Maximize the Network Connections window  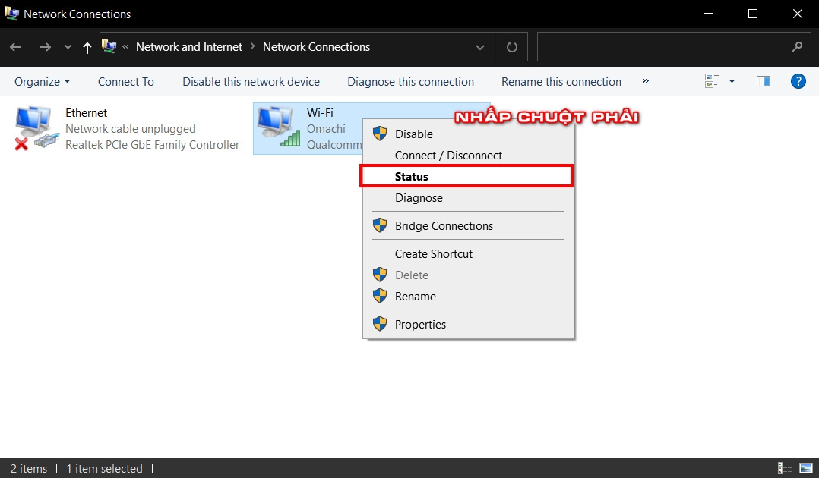click(x=753, y=14)
